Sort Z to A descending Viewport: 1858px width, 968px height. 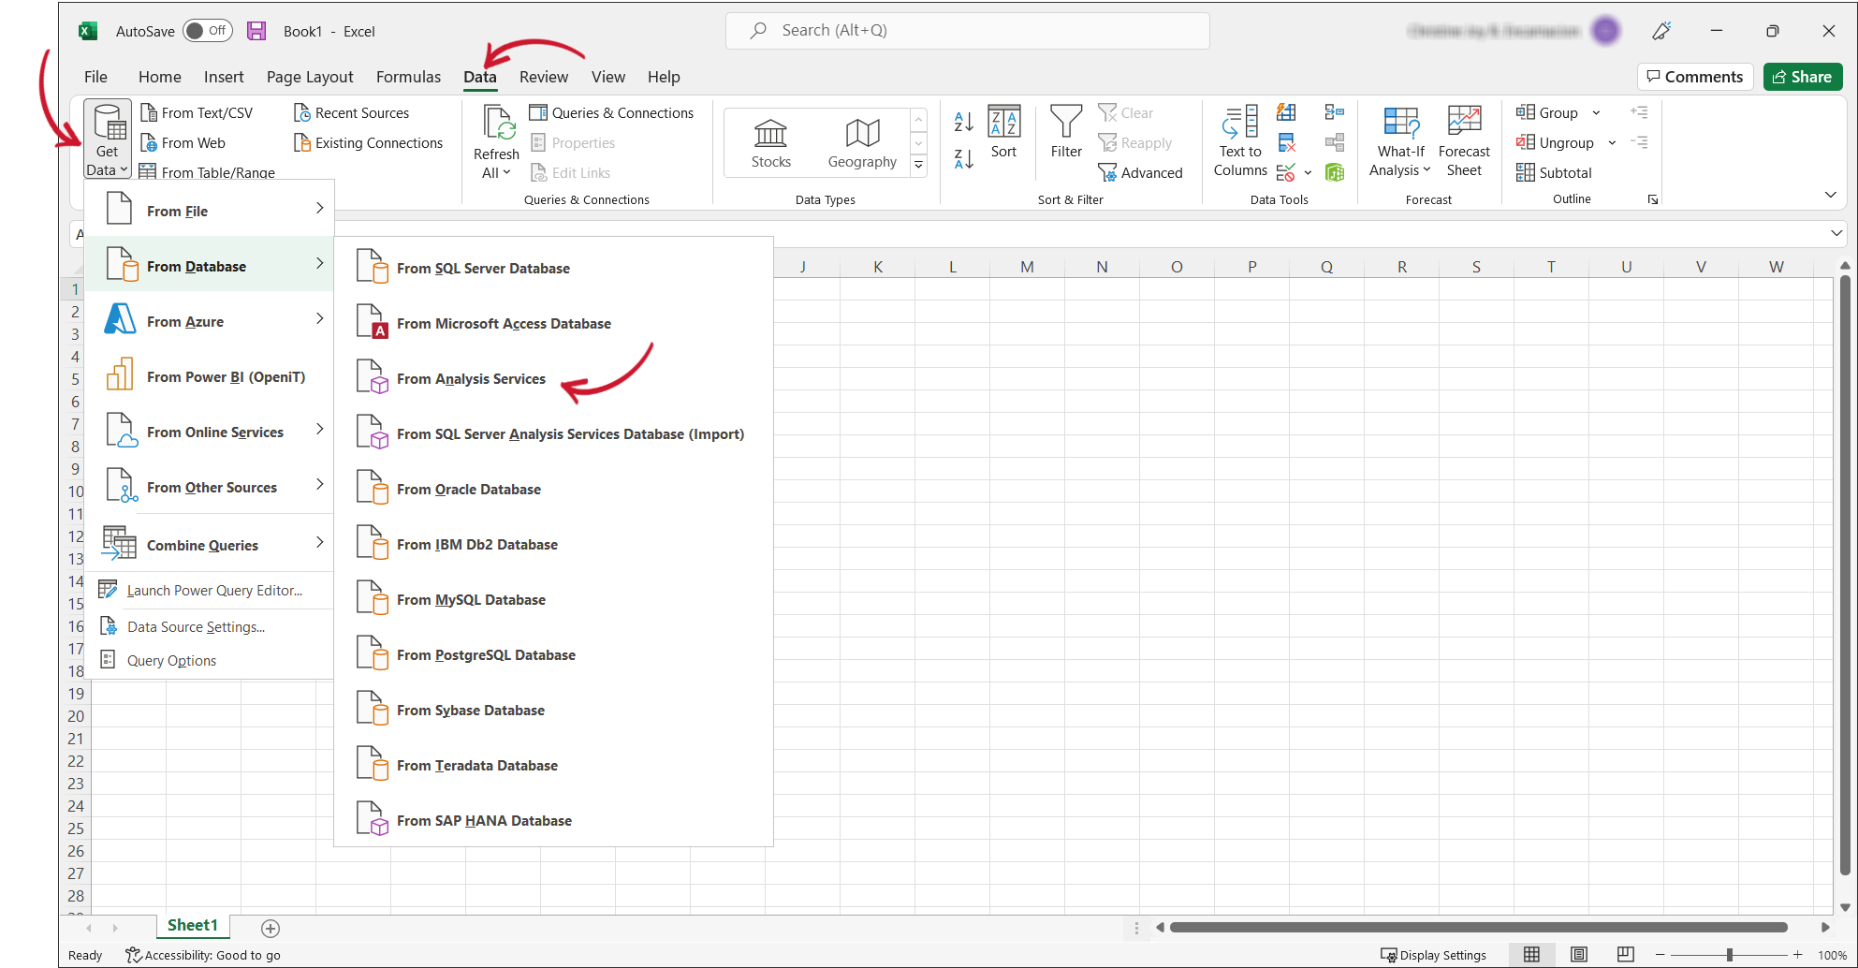coord(964,159)
